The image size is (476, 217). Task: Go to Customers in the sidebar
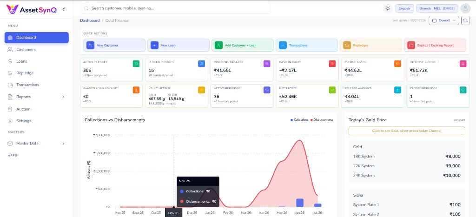click(x=37, y=49)
